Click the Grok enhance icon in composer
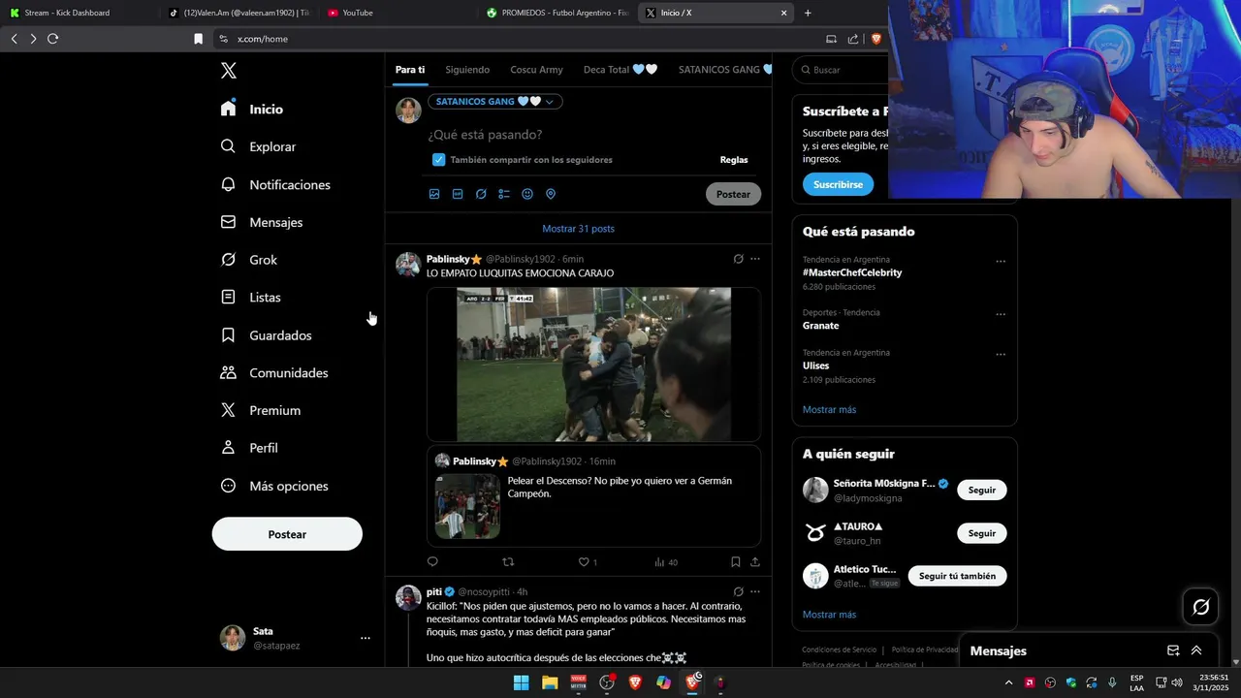 [x=481, y=194]
